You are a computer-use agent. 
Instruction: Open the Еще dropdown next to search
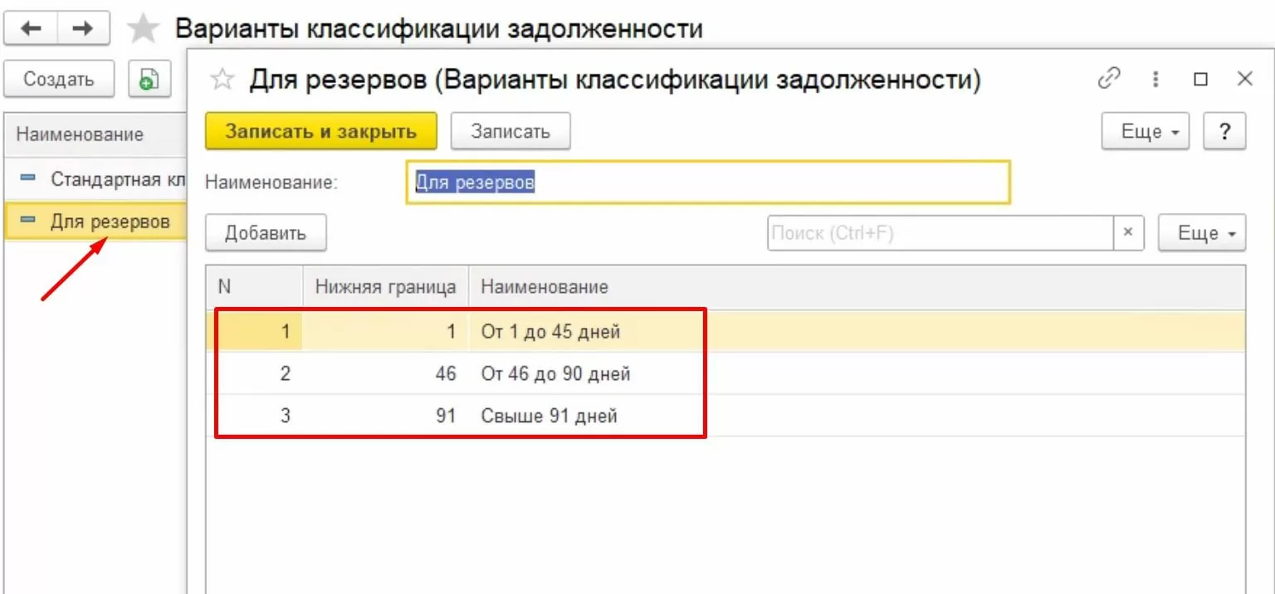[1202, 233]
